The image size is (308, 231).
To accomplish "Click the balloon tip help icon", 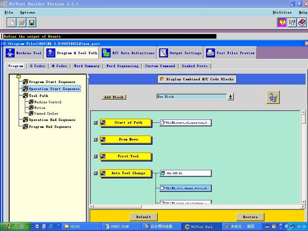I will [x=282, y=23].
